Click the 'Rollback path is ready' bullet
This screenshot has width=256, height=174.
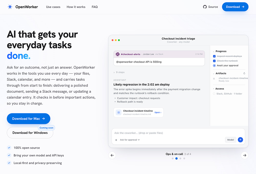[130, 102]
